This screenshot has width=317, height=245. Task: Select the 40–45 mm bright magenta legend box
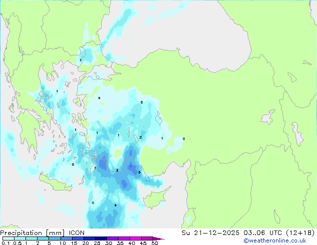tap(135, 238)
